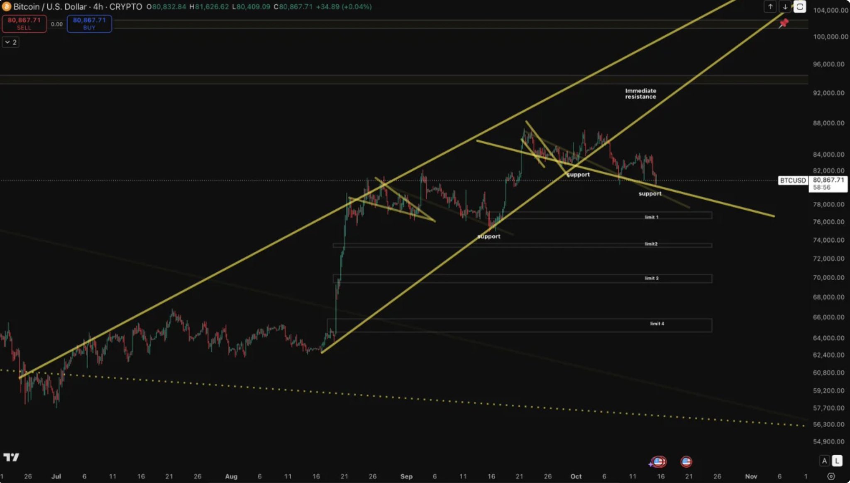Click the TradingView logo at bottom left
850x483 pixels.
[11, 457]
